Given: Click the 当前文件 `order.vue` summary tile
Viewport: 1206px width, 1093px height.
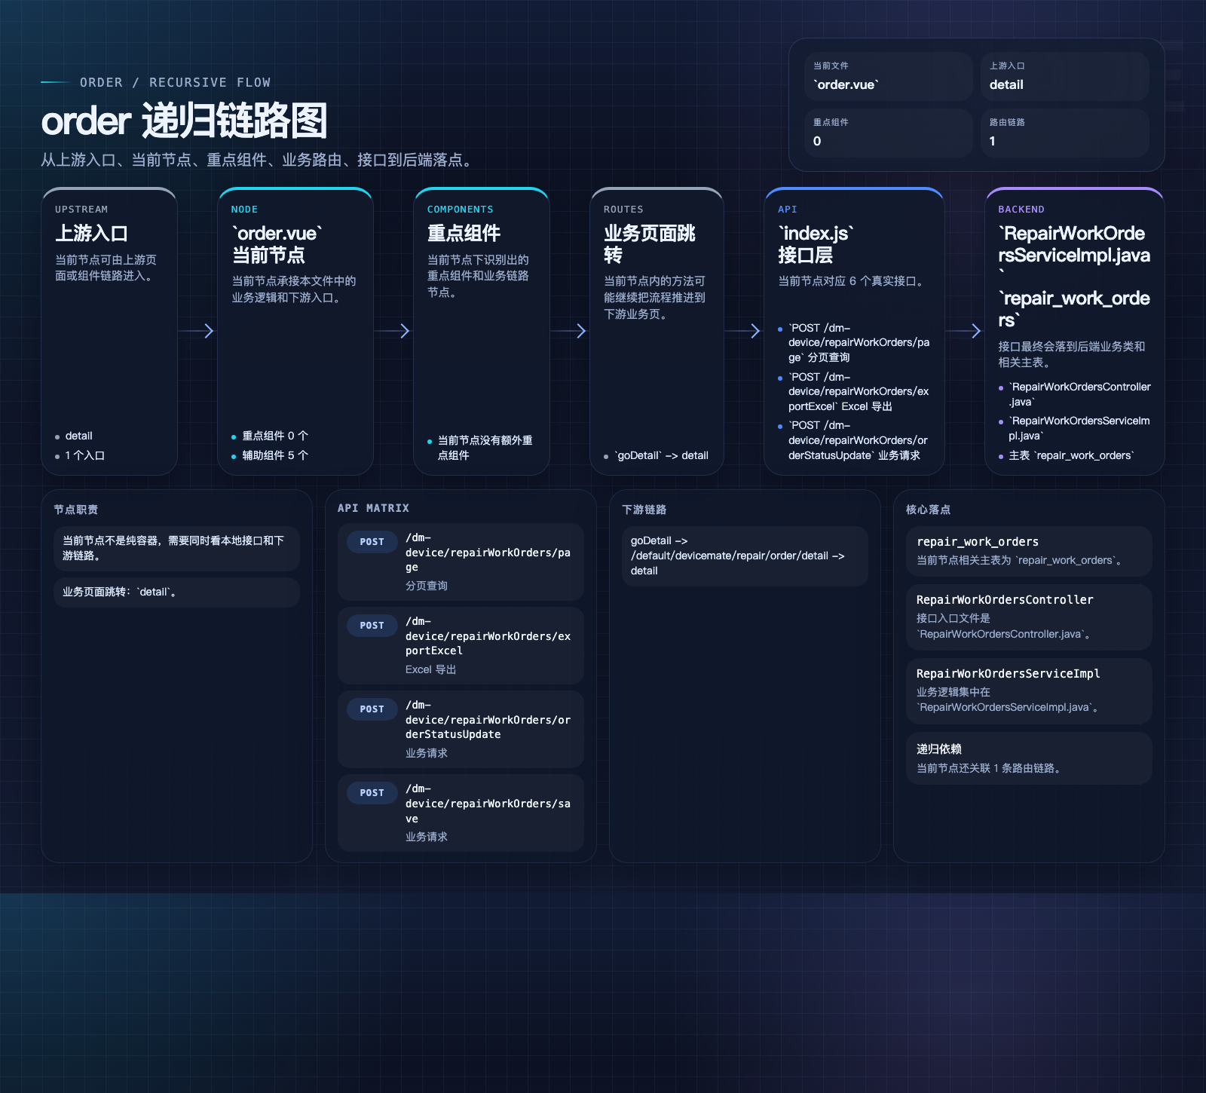Looking at the screenshot, I should [x=889, y=76].
